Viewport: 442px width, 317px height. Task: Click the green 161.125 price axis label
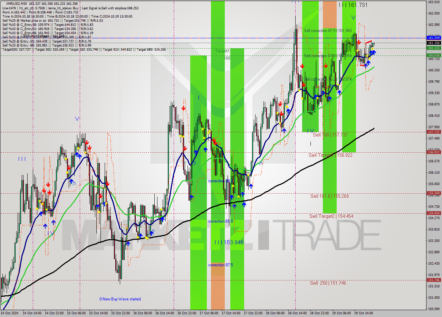434,48
